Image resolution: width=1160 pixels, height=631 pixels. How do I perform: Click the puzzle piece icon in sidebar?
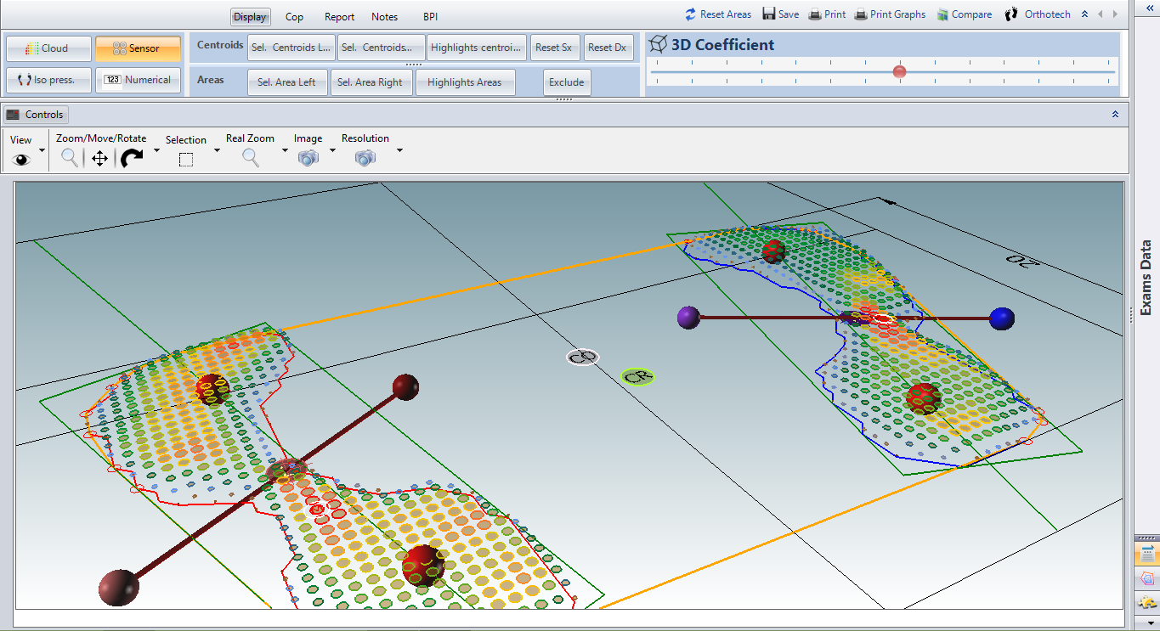1147,603
